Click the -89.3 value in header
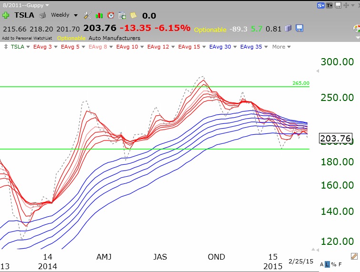This screenshot has height=272, width=360. 239,29
